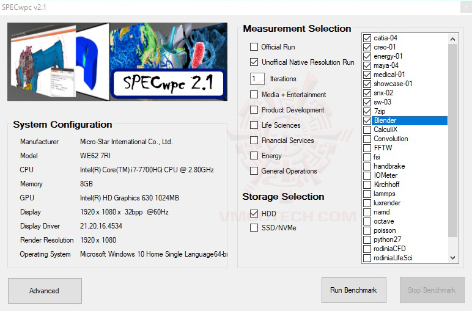This screenshot has height=311, width=472.
Task: Enable the octave workload
Action: point(367,221)
